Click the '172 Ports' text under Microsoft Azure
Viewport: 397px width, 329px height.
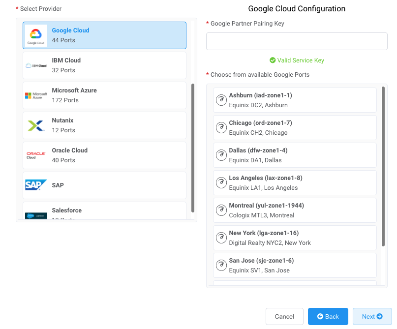point(65,100)
